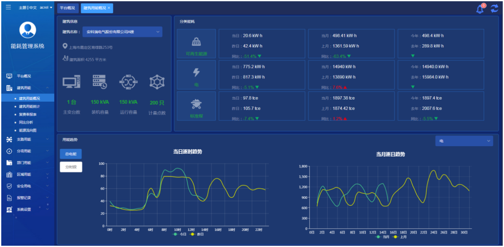
Task: Click the refresh arrows icon
Action: tap(494, 9)
